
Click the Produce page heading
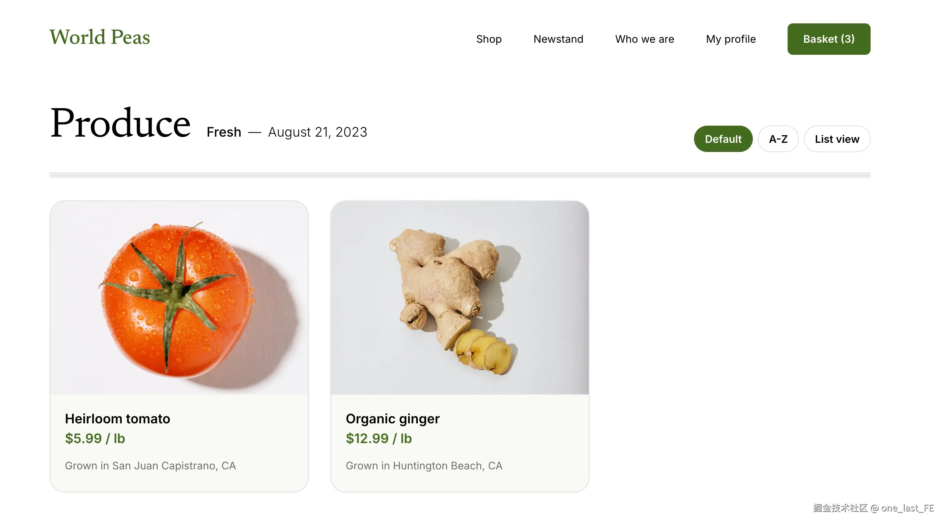point(120,123)
